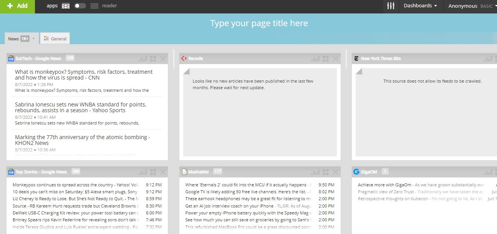Screen dimensions: 497x234
Task: Click the Sci/Tech Google News feed icon
Action: click(x=11, y=58)
